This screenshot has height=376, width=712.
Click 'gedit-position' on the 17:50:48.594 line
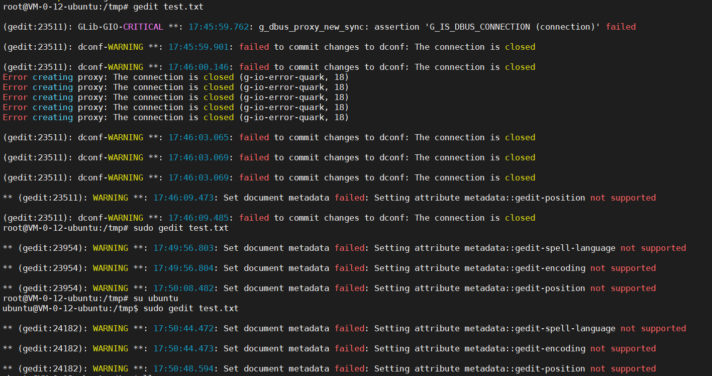550,368
